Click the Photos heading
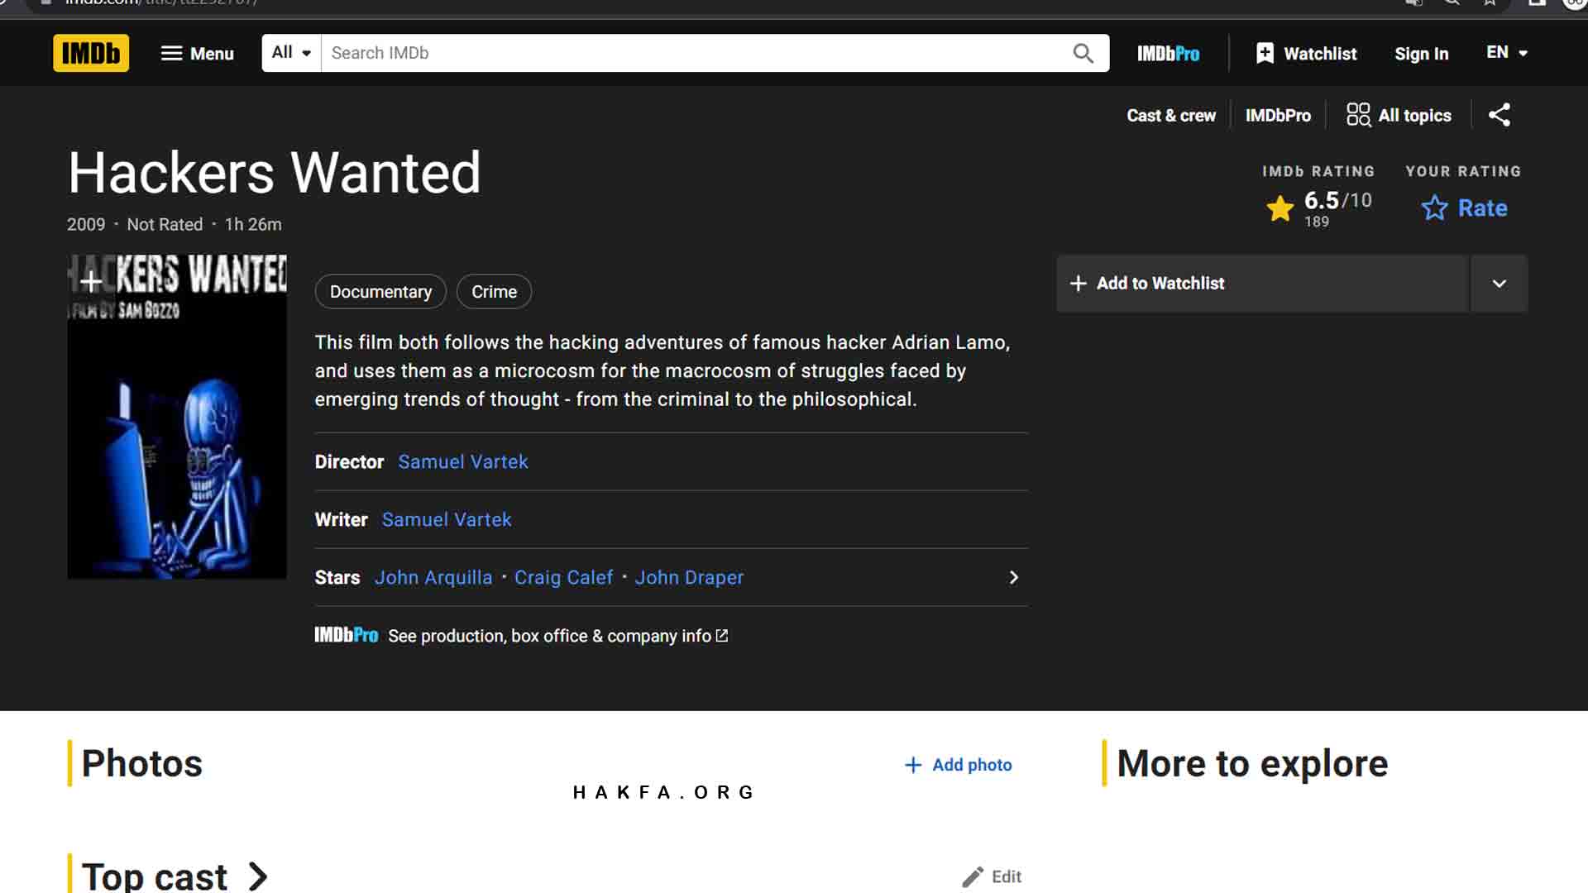This screenshot has width=1588, height=893. pos(142,763)
